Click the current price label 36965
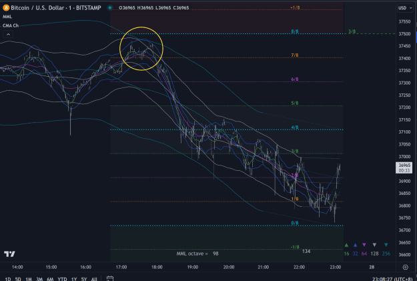 [x=404, y=168]
